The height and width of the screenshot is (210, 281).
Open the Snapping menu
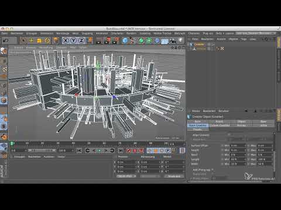tap(87, 33)
